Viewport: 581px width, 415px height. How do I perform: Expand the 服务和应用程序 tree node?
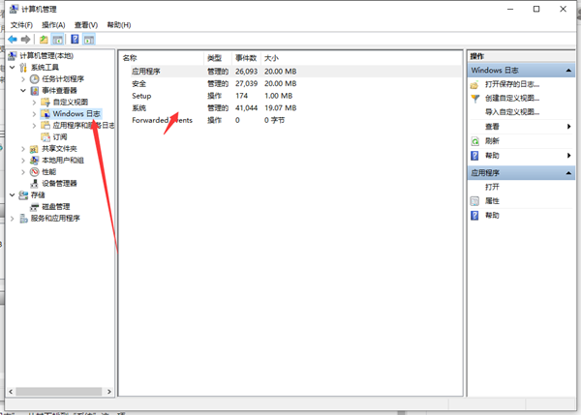(x=13, y=219)
